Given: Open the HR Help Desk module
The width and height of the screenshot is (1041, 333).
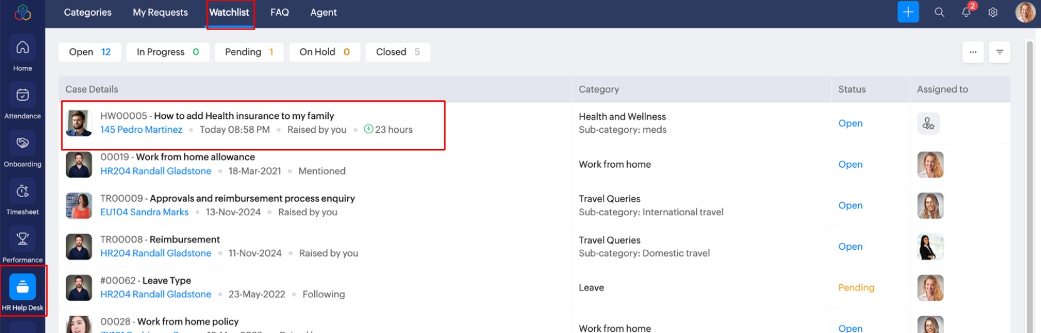Looking at the screenshot, I should [x=23, y=292].
